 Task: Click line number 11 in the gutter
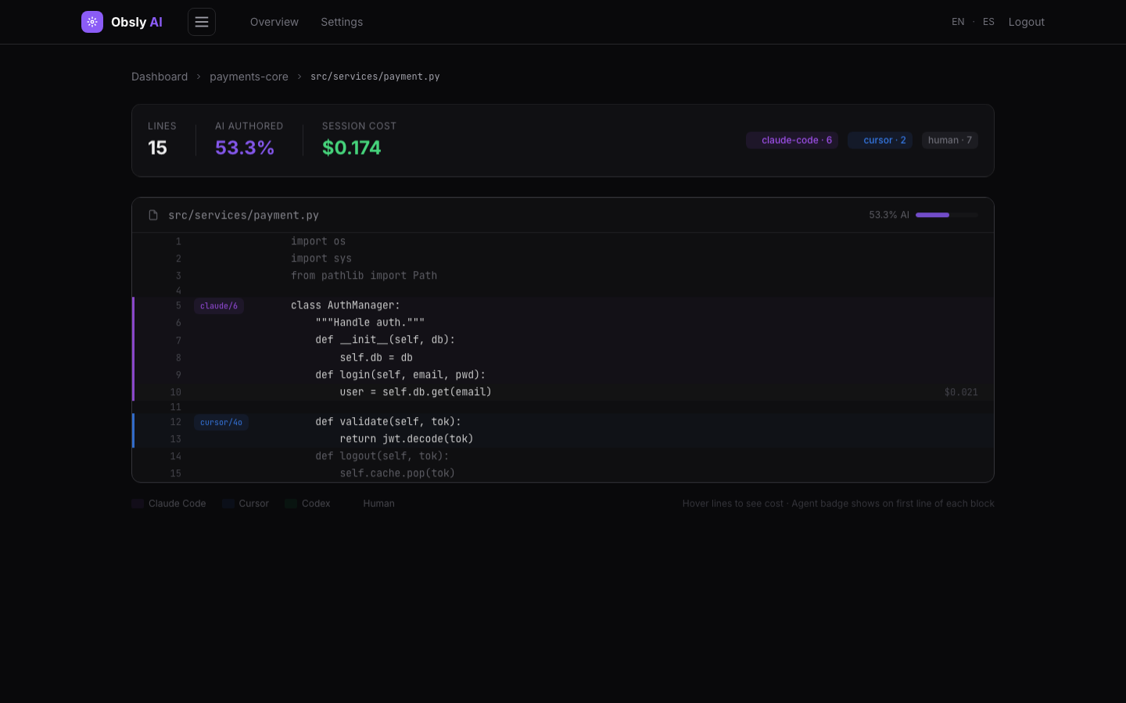point(175,407)
